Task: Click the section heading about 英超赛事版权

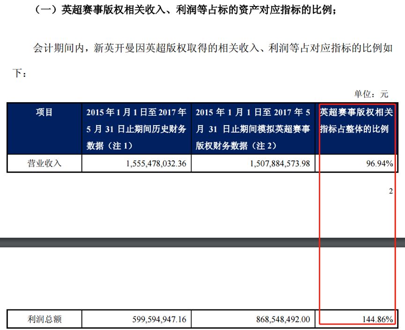Action: (185, 10)
